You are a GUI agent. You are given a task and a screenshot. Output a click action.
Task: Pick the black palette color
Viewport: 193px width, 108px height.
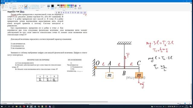(58, 5)
